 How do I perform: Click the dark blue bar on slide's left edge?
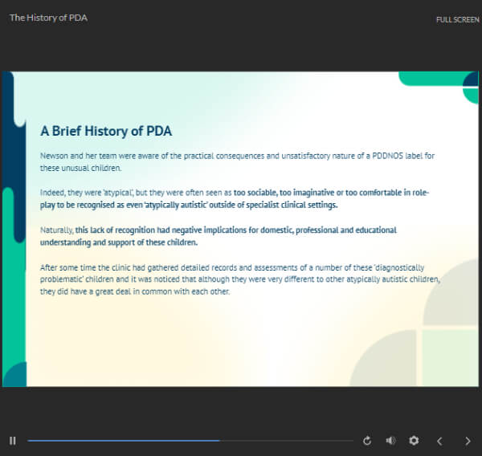(x=7, y=128)
